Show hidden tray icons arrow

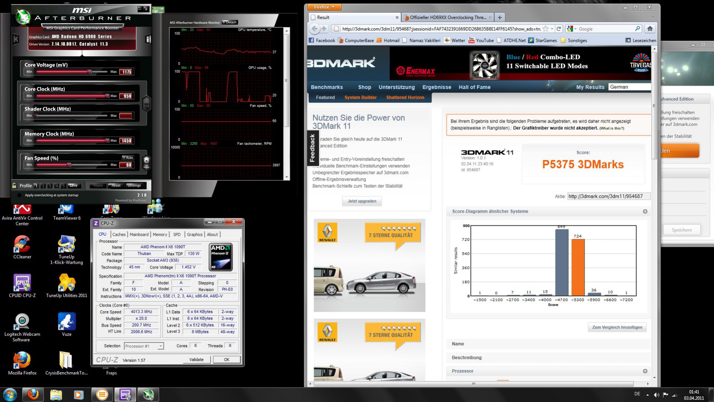647,395
